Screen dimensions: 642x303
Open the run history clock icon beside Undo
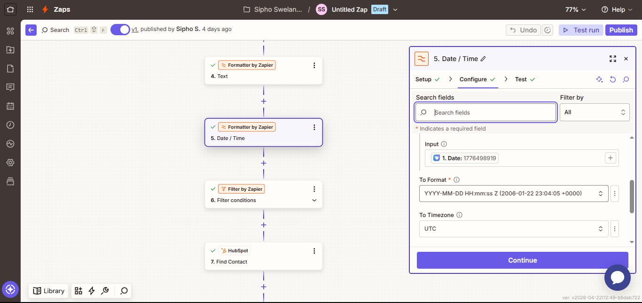point(548,30)
